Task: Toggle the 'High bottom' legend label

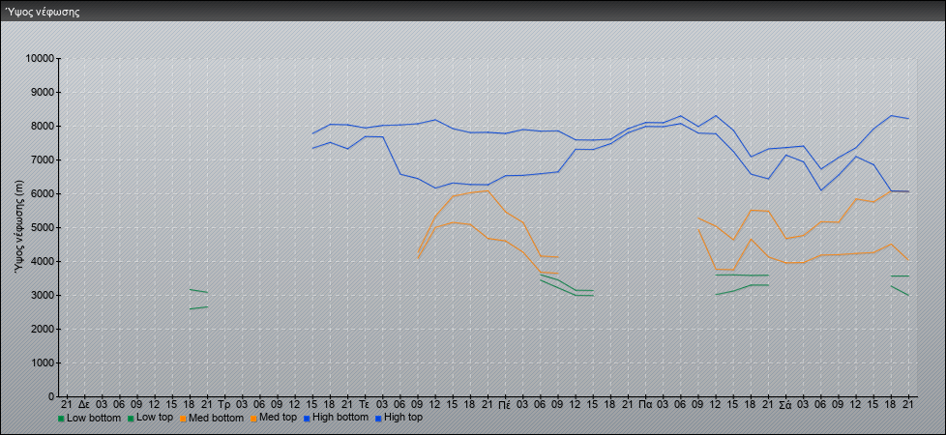Action: pyautogui.click(x=340, y=418)
